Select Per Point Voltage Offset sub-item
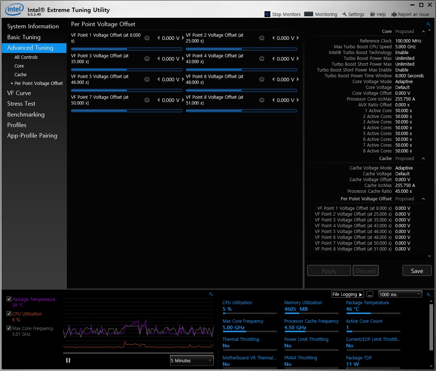The image size is (436, 371). click(x=39, y=83)
